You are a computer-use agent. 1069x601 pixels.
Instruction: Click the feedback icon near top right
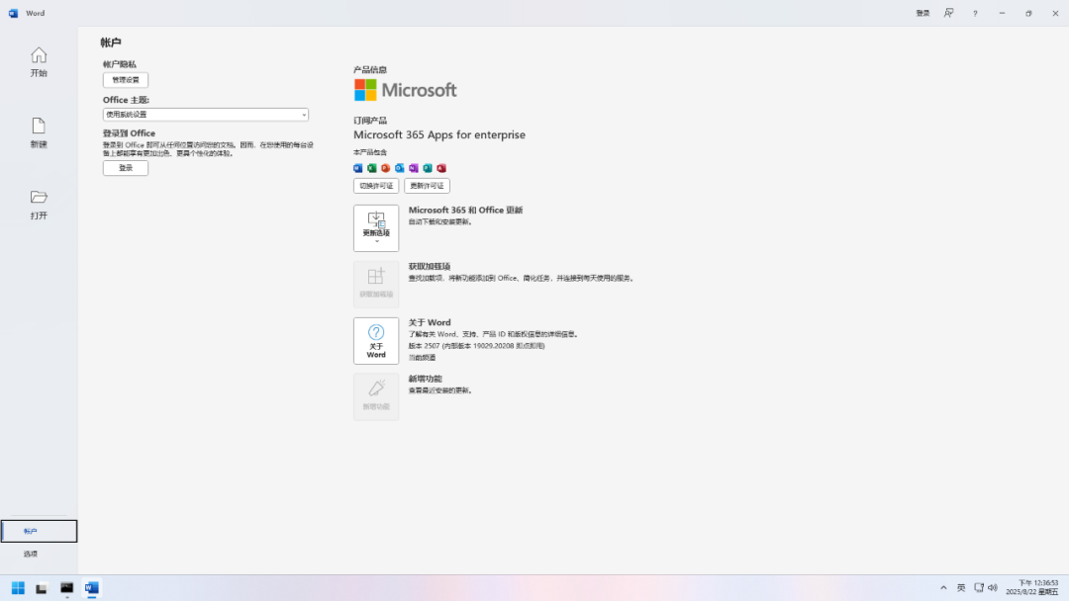pos(948,13)
